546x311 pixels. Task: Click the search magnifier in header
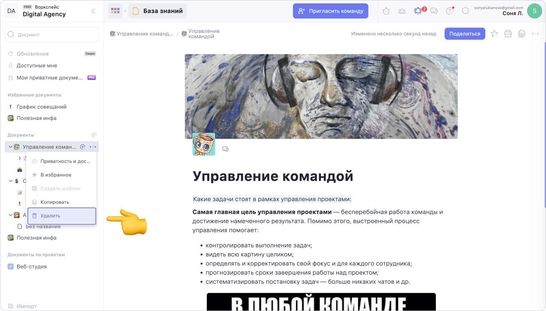click(x=466, y=11)
